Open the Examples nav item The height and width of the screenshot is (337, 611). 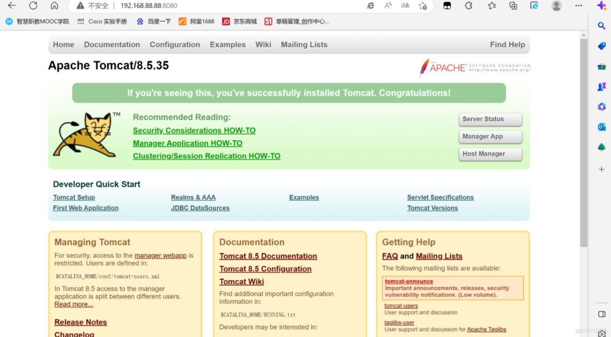pyautogui.click(x=228, y=44)
